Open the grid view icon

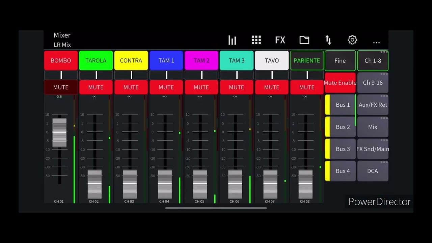click(x=256, y=40)
